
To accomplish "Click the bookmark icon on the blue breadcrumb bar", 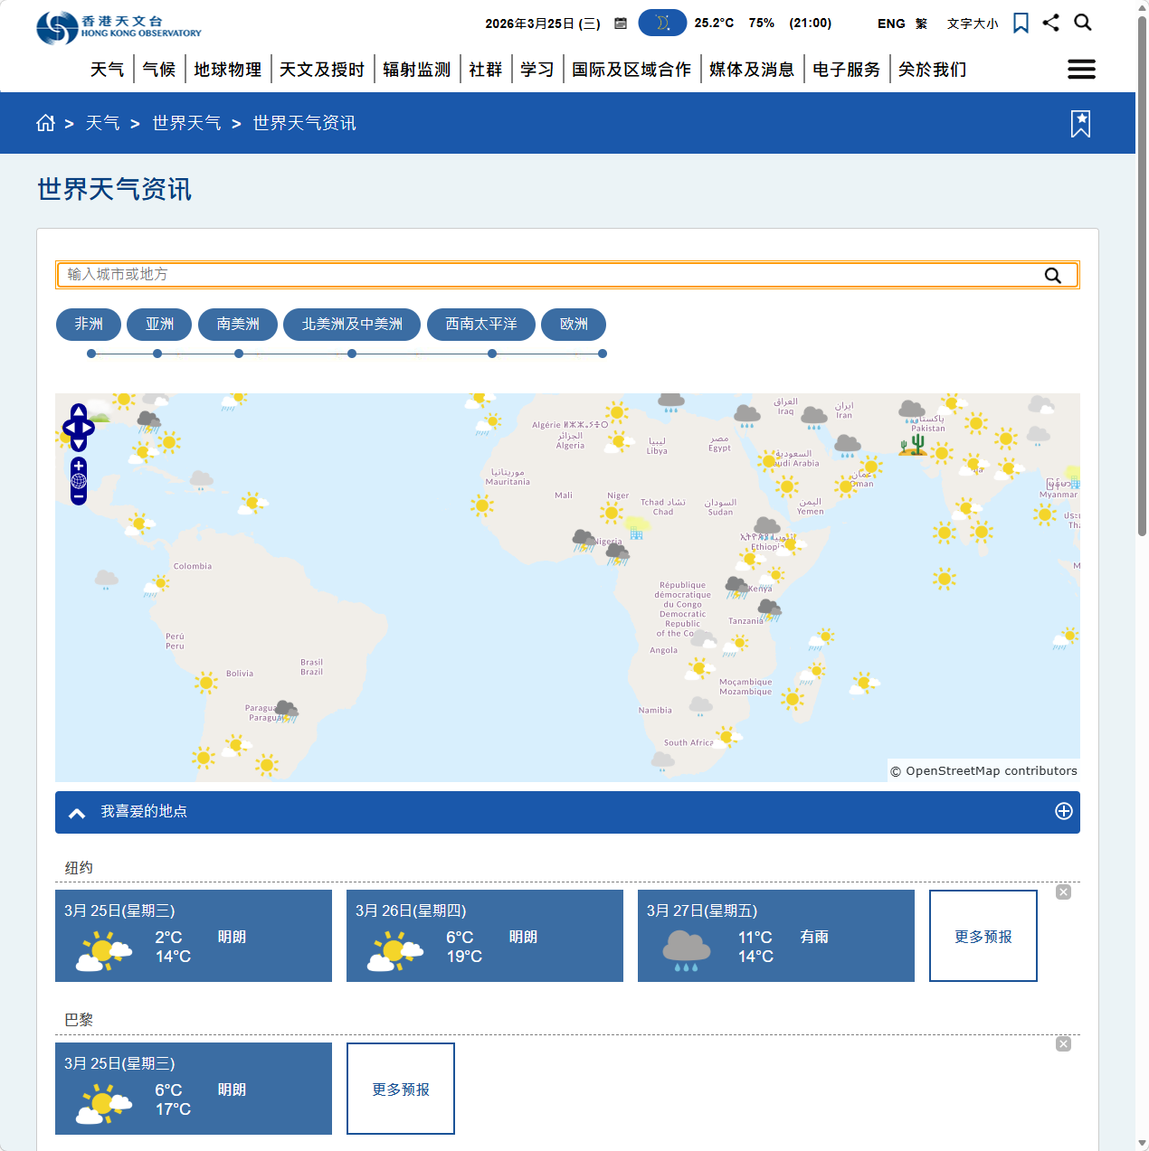I will point(1080,123).
